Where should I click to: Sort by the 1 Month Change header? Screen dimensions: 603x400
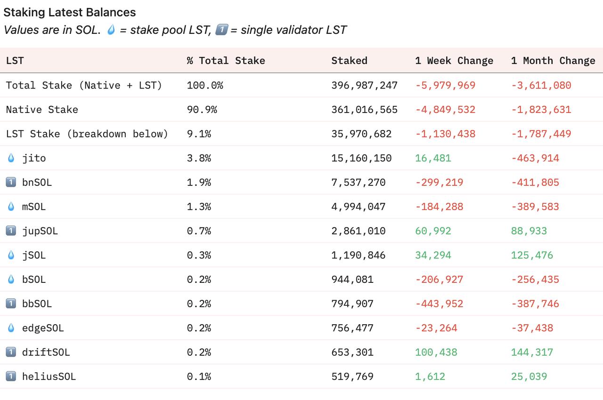pyautogui.click(x=553, y=61)
